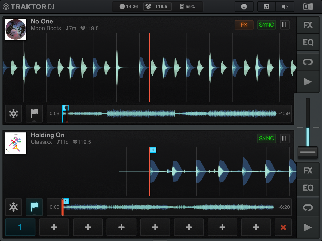This screenshot has width=322, height=241.
Task: Tap the Native Instruments NI logo
Action: pos(308,7)
